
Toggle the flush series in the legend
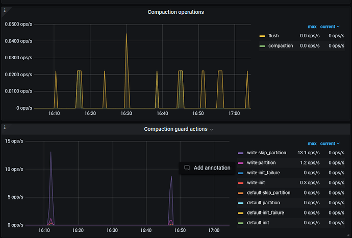point(273,36)
